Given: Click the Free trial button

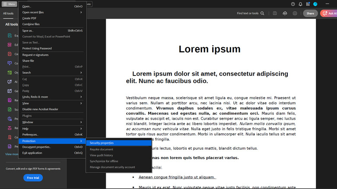Looking at the screenshot, I should (33, 178).
